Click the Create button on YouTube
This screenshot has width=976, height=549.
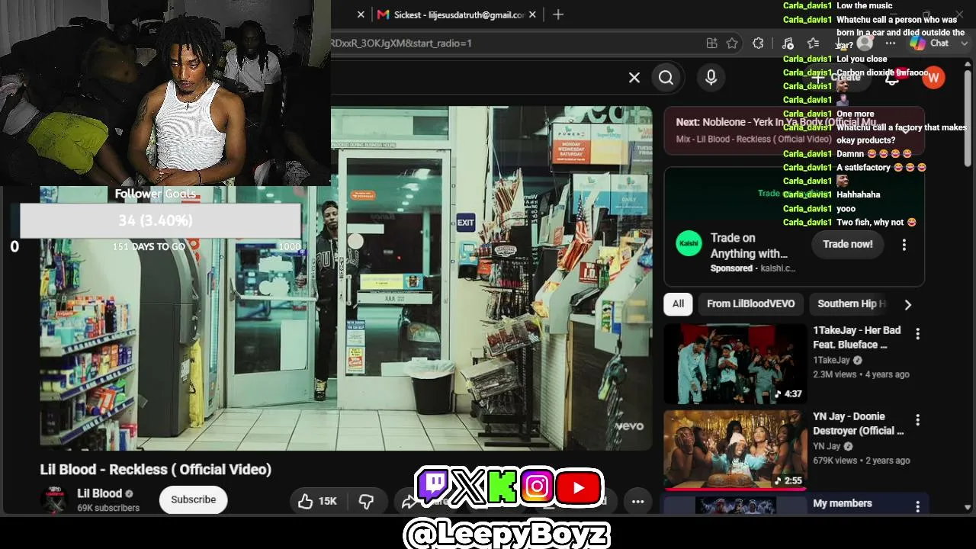click(838, 78)
